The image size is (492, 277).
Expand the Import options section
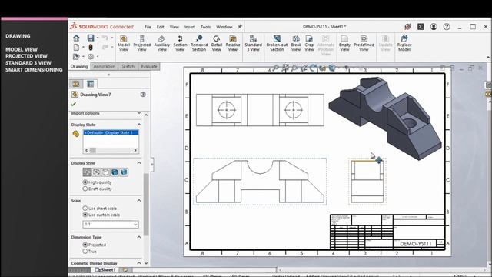point(139,113)
